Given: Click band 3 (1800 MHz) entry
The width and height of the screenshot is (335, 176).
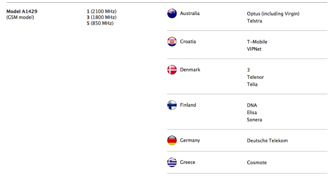Looking at the screenshot, I should point(101,17).
